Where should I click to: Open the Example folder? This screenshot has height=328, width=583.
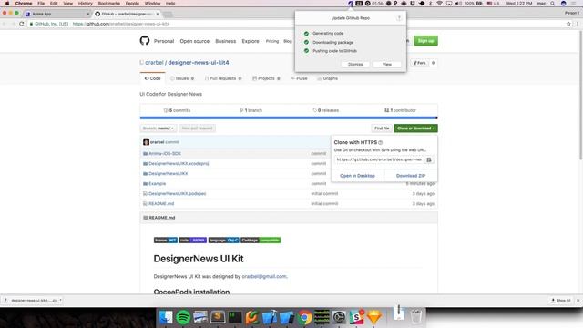click(158, 184)
